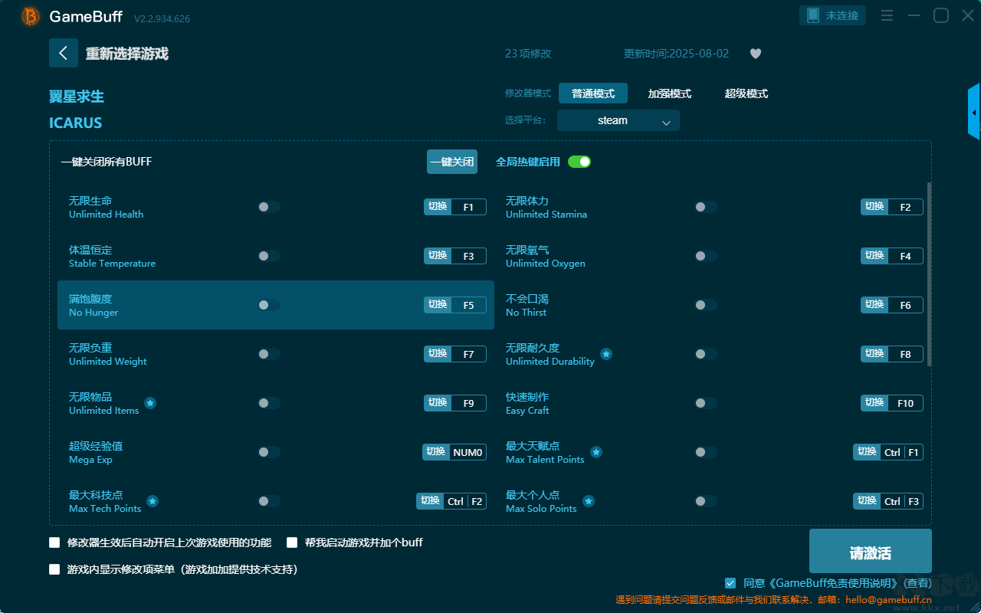Viewport: 981px width, 613px height.
Task: Click the heart favorite icon
Action: coord(755,54)
